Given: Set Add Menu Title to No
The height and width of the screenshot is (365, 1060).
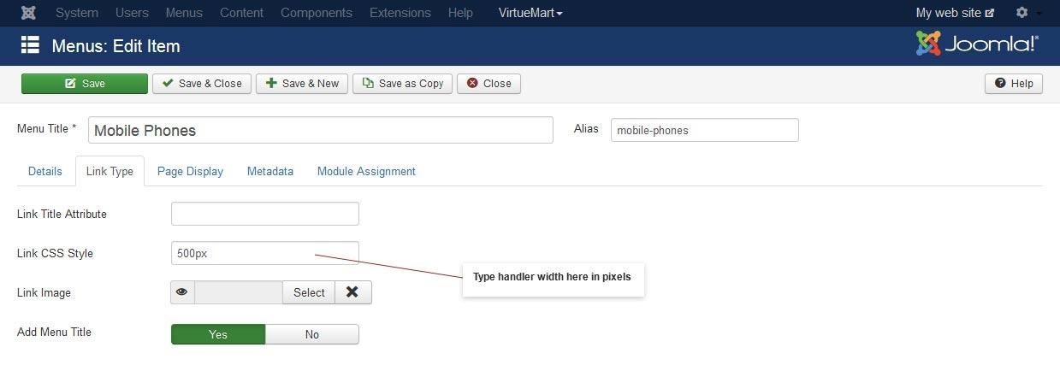Looking at the screenshot, I should 312,334.
